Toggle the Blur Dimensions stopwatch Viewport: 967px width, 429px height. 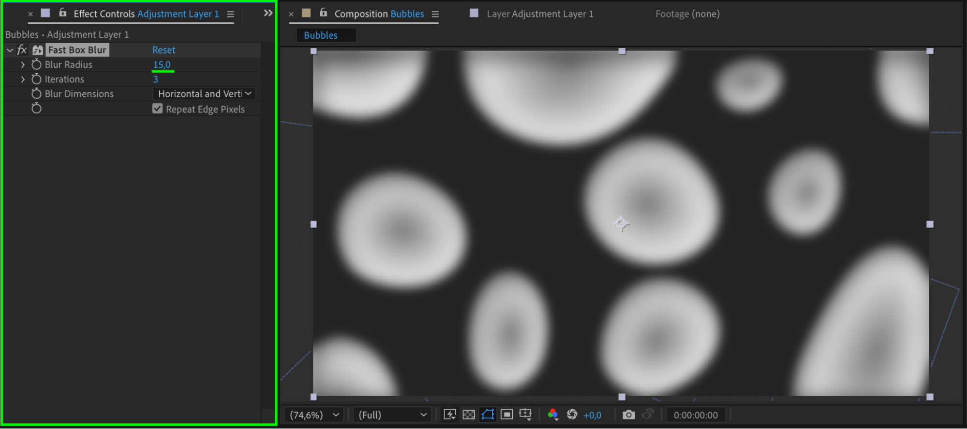(x=36, y=93)
